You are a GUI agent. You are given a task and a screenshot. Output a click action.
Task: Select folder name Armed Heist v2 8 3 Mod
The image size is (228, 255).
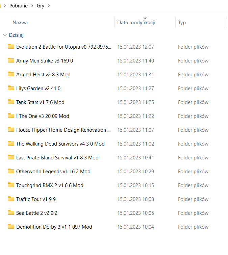[44, 75]
